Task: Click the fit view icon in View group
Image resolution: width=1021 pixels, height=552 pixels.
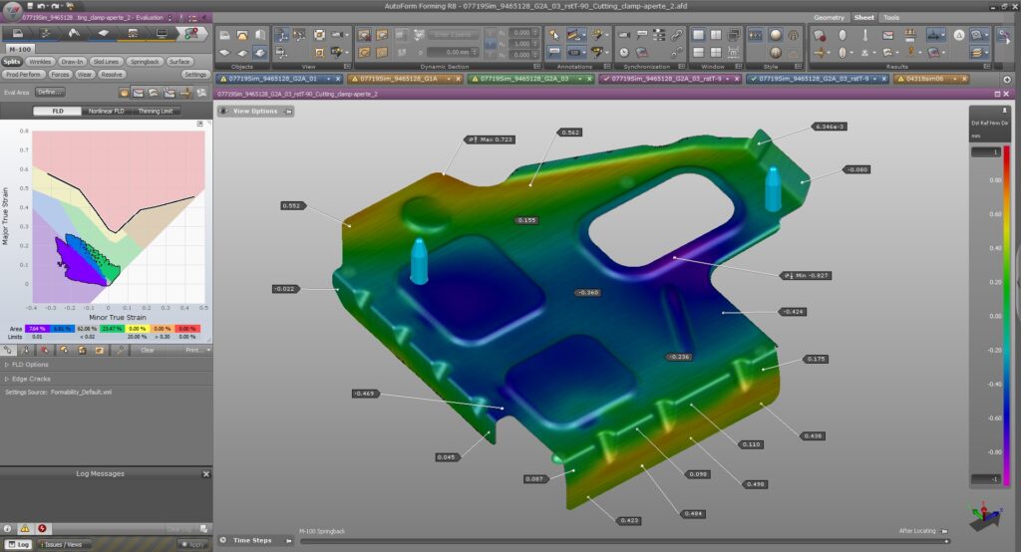Action: click(319, 35)
